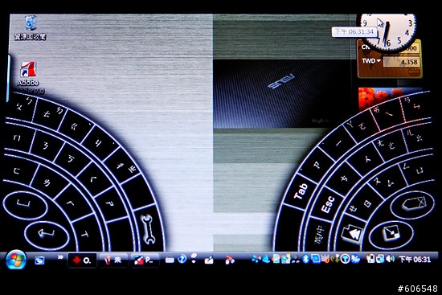Click the analog clock sidebar gadget
442x295 pixels.
coord(387,32)
